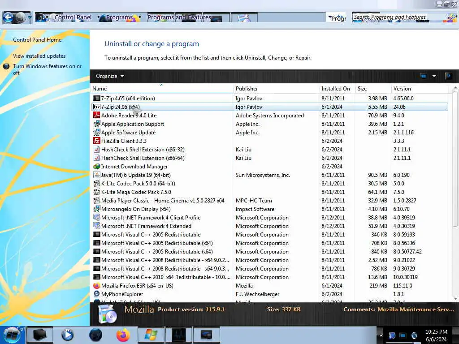This screenshot has height=344, width=459.
Task: Open Firefox from the taskbar
Action: [123, 335]
